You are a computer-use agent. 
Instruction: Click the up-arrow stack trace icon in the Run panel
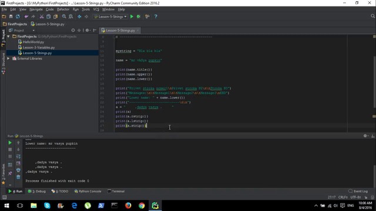pos(18,142)
